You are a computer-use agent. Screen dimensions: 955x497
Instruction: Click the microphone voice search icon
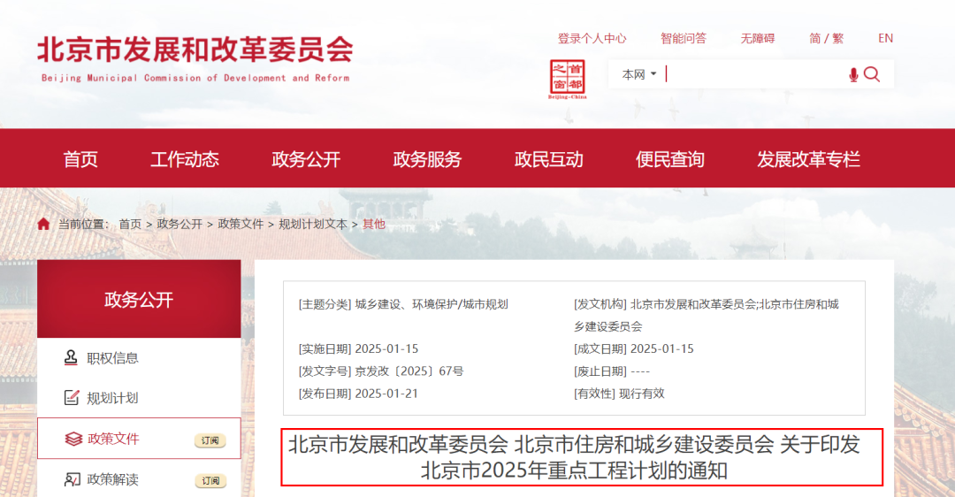(x=853, y=75)
